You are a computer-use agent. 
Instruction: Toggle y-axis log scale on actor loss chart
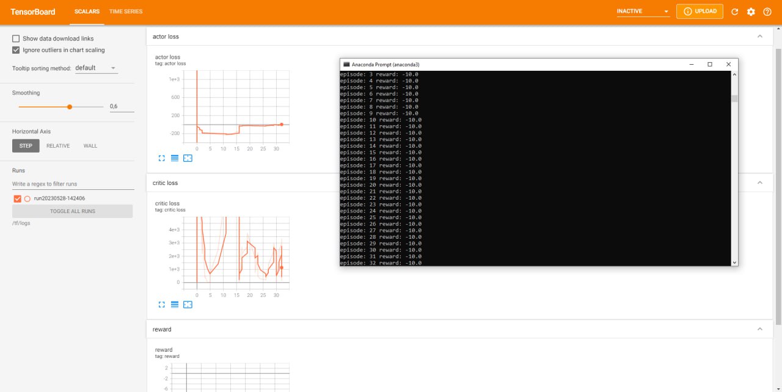click(175, 158)
